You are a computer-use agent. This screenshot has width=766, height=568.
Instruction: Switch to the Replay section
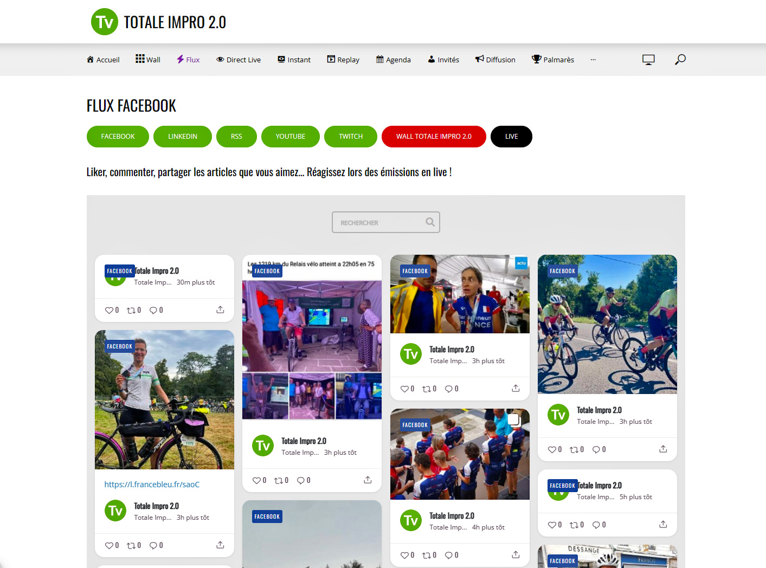pos(343,59)
